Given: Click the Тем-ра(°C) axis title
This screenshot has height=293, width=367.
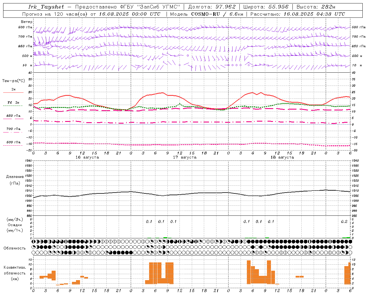Looking at the screenshot, I should point(13,81).
